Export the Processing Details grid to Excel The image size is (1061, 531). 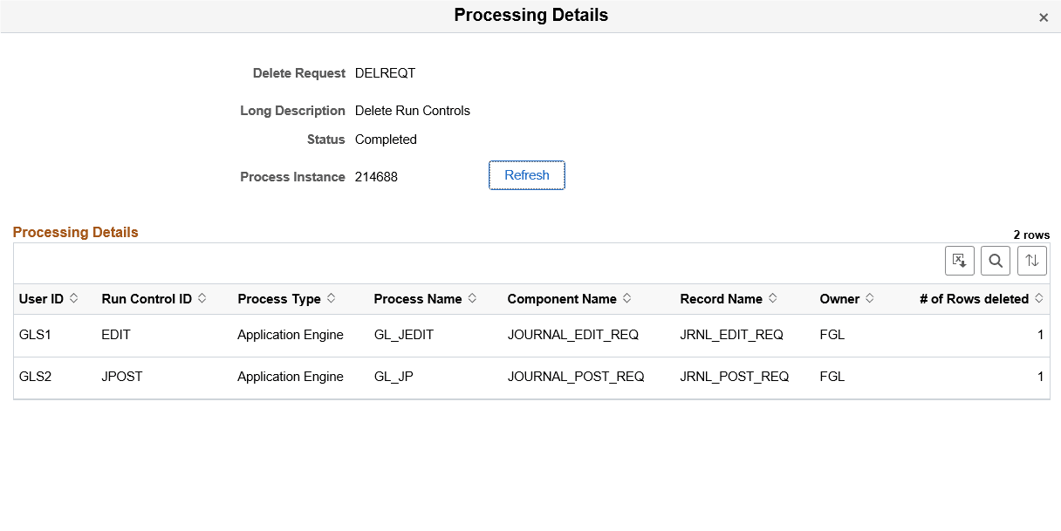click(x=959, y=260)
